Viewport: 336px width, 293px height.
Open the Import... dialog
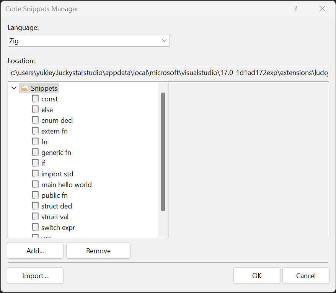pyautogui.click(x=35, y=275)
